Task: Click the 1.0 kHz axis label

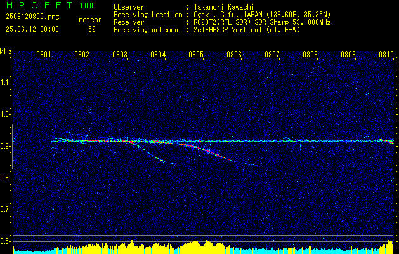Action: (x=6, y=115)
